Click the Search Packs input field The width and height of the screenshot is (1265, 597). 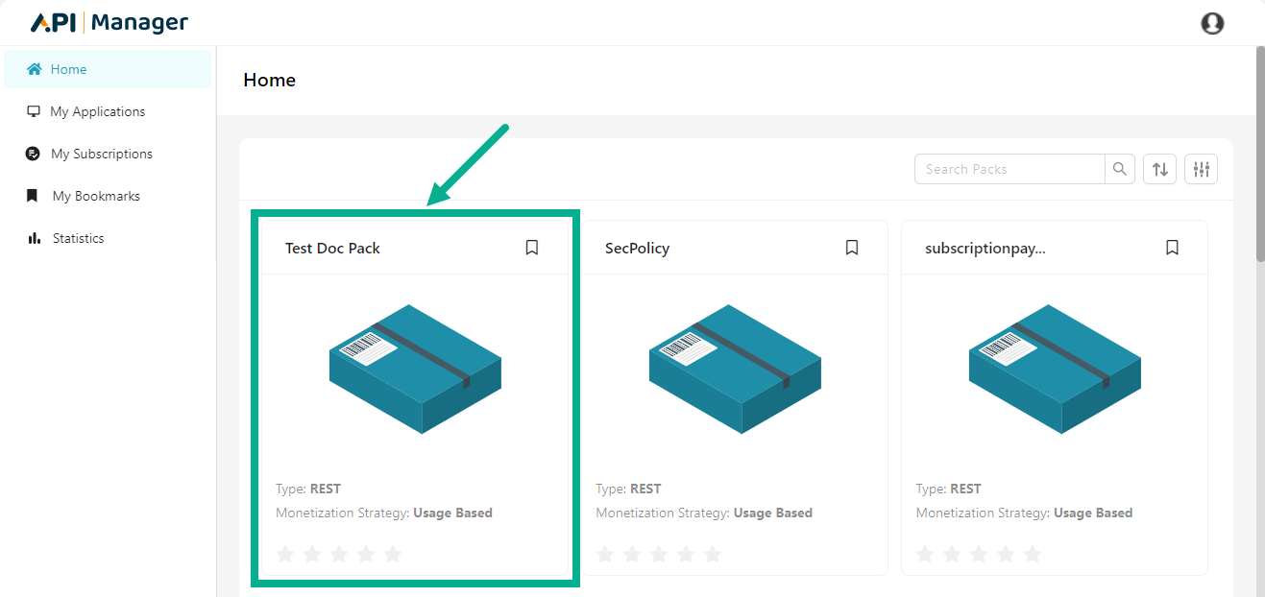click(1009, 169)
